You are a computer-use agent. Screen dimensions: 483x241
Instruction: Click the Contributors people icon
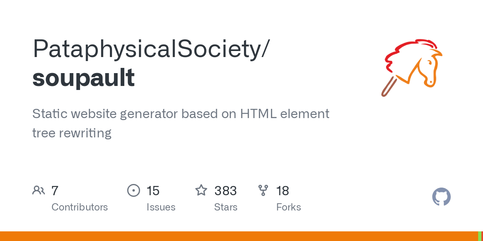pyautogui.click(x=39, y=190)
